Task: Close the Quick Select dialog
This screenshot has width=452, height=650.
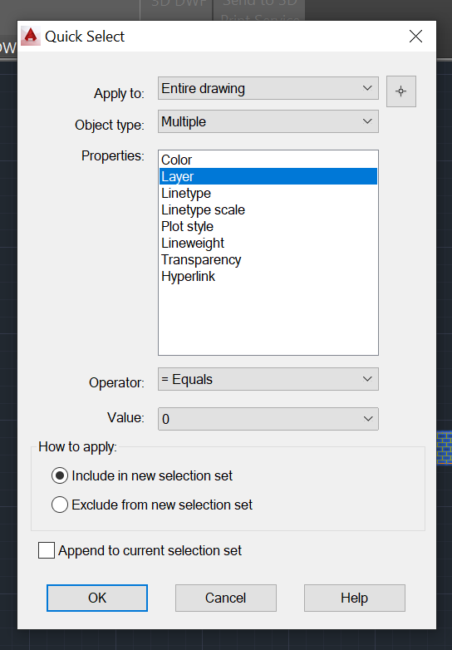Action: [x=415, y=36]
